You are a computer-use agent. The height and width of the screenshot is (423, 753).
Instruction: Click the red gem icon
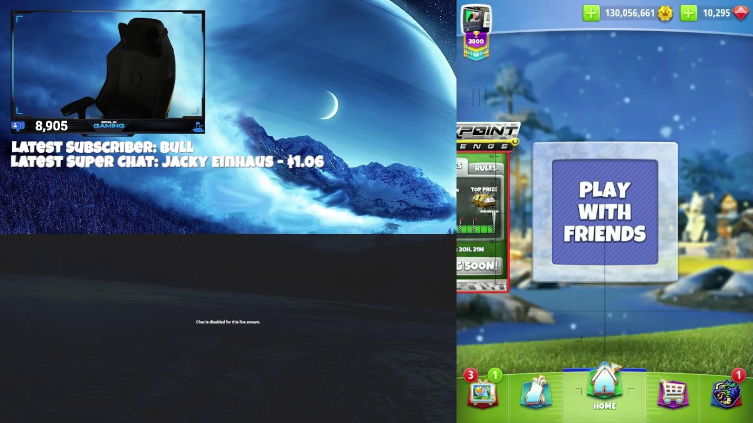click(x=741, y=13)
